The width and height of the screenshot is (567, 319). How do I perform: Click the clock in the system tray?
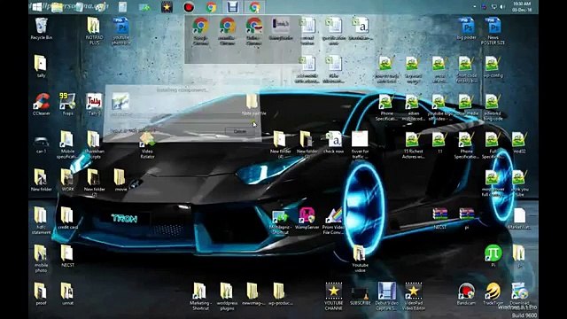tap(522, 6)
